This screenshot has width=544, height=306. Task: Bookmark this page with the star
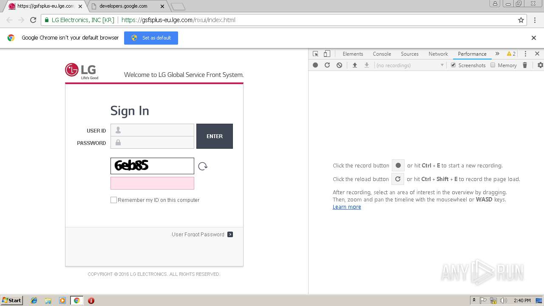coord(521,20)
